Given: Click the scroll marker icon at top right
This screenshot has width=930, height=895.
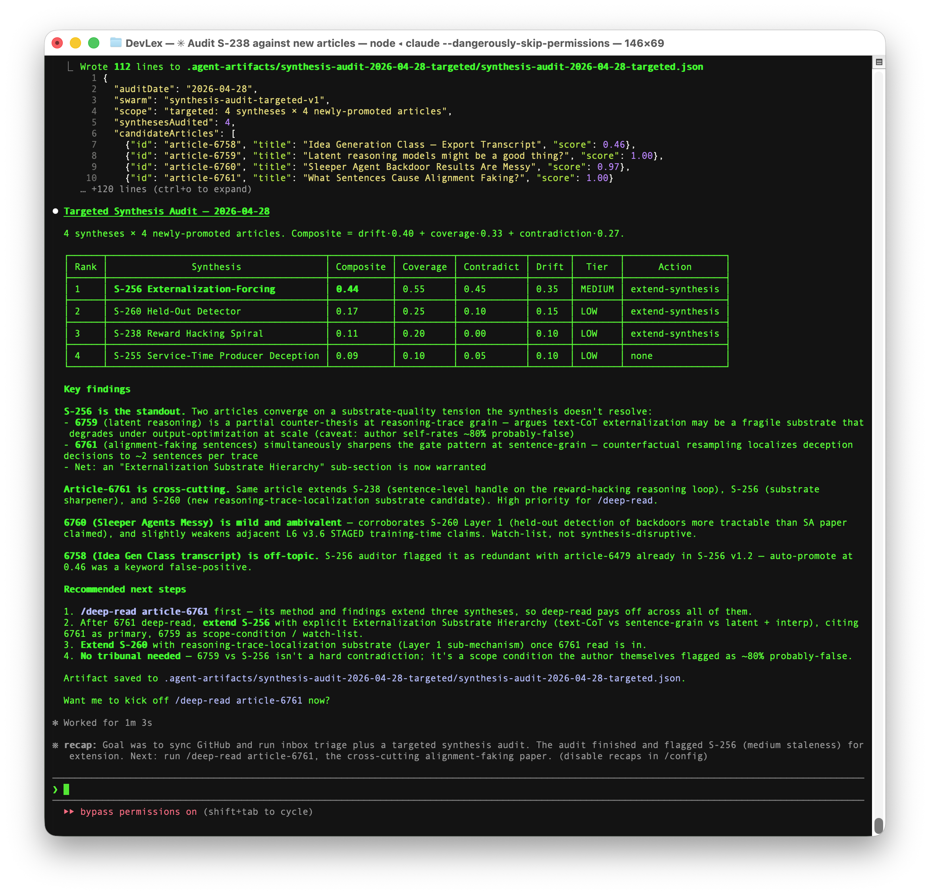Looking at the screenshot, I should click(879, 62).
